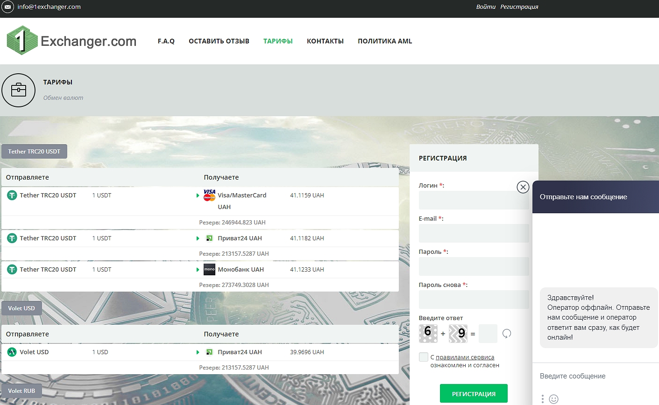
Task: Click the Visa/MasterCard UAH icon
Action: point(209,195)
